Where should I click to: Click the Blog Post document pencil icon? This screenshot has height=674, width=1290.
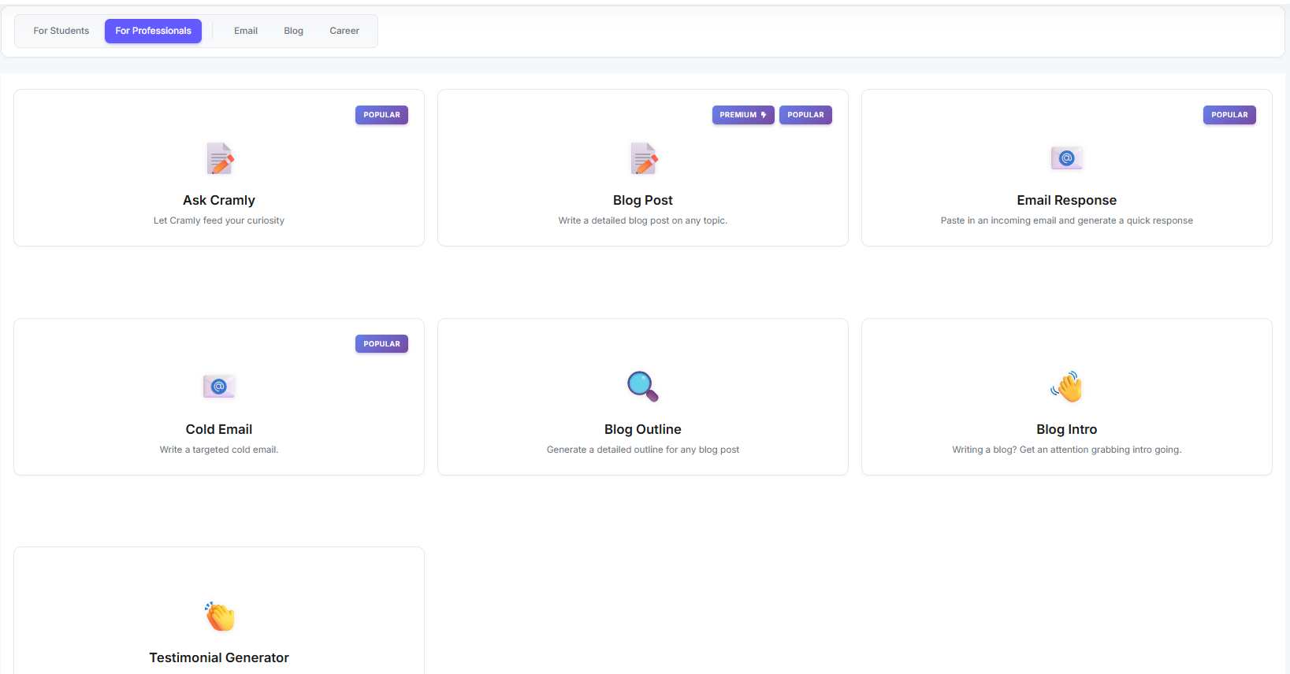point(644,158)
